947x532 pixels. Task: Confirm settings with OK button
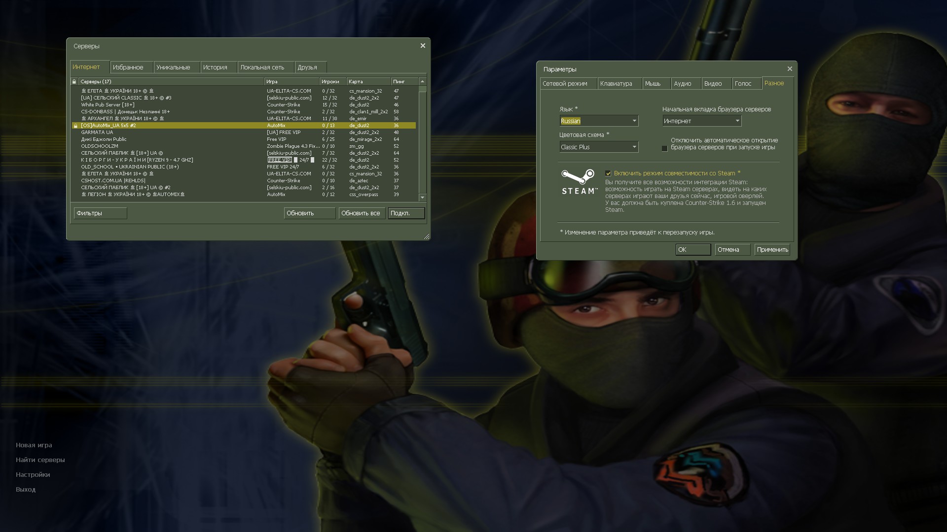693,249
